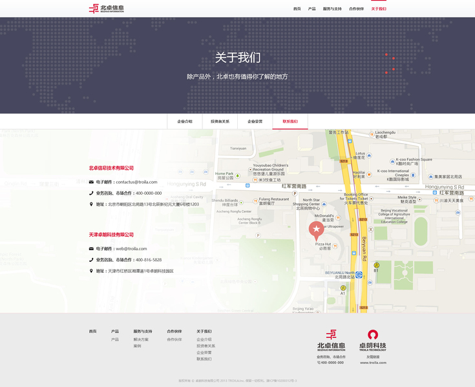This screenshot has height=387, width=475.
Task: Click the Meike Style marker on map
Action: click(419, 199)
